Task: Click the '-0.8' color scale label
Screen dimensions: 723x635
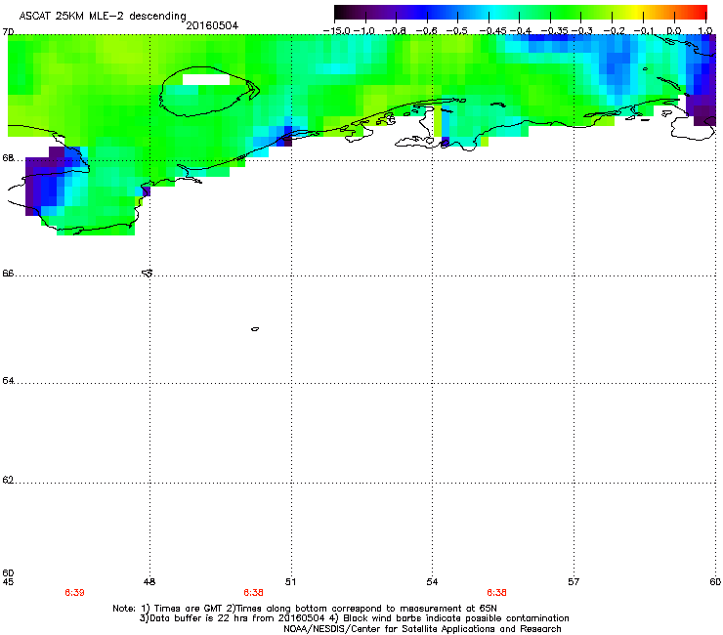Action: [395, 30]
